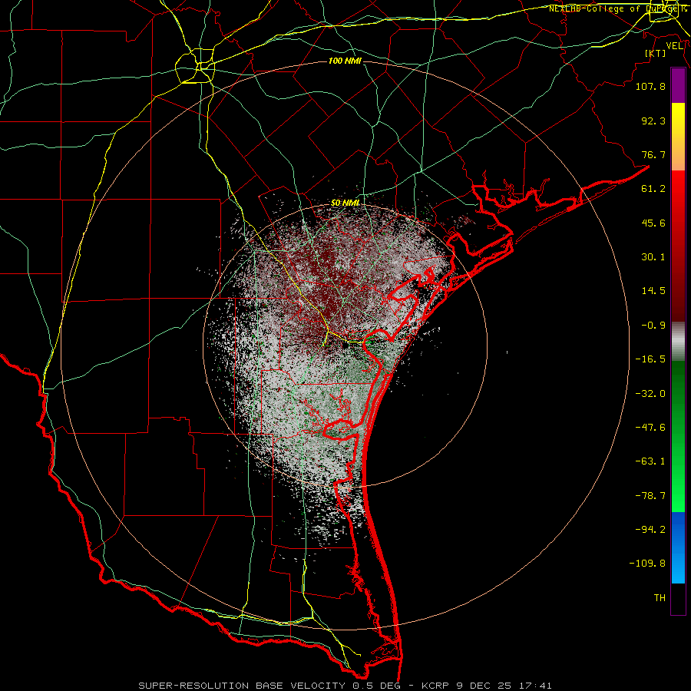Click the 50 NMI range ring label
The image size is (691, 691).
(345, 203)
